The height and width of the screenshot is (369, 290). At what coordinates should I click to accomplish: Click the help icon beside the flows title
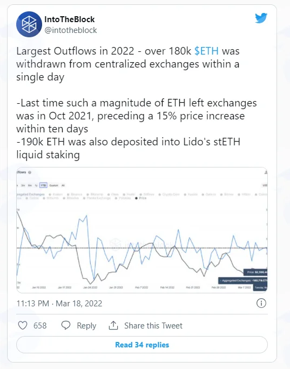pyautogui.click(x=30, y=172)
